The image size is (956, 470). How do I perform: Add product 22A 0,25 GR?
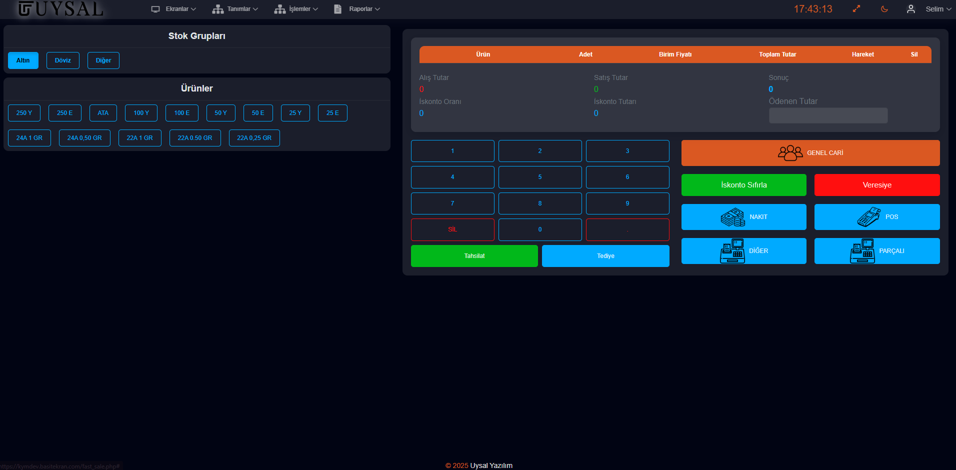click(x=254, y=138)
